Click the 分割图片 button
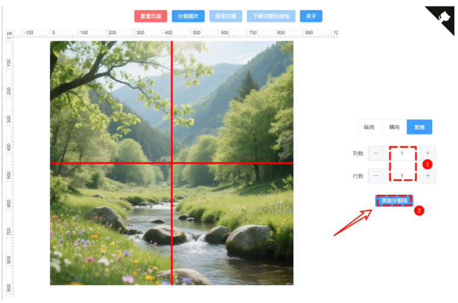458x303 pixels. pos(188,16)
